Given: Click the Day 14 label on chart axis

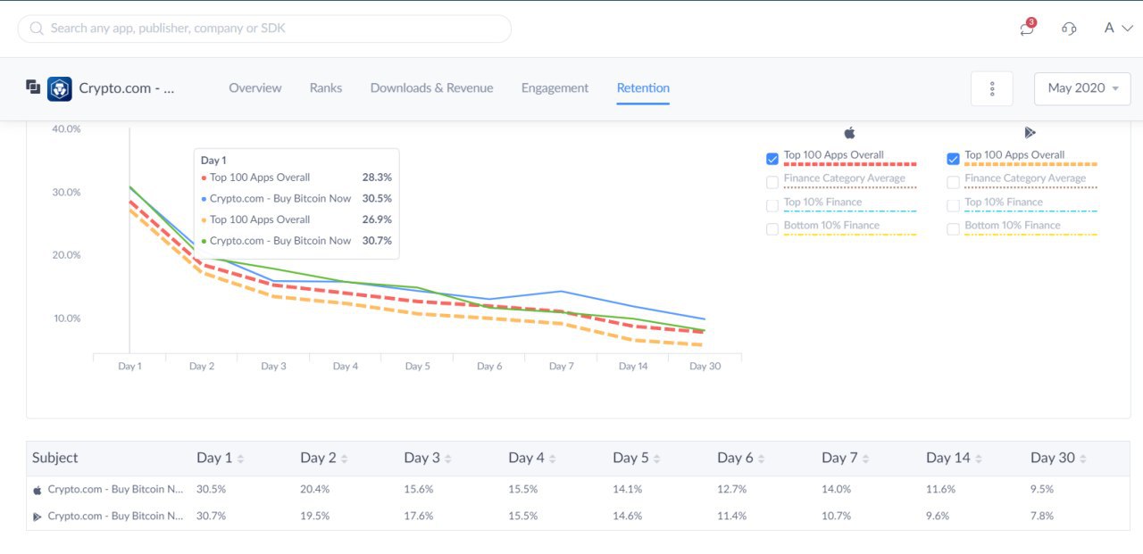Looking at the screenshot, I should coord(633,366).
